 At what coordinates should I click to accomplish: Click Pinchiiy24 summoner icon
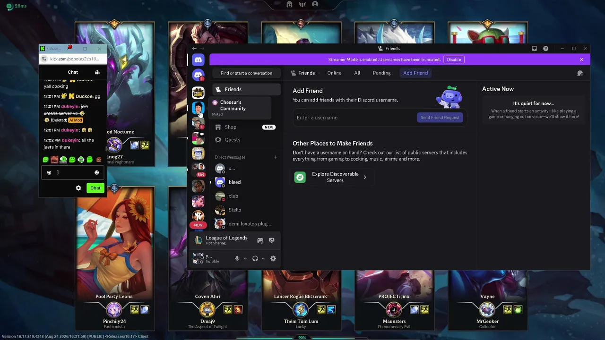click(114, 310)
